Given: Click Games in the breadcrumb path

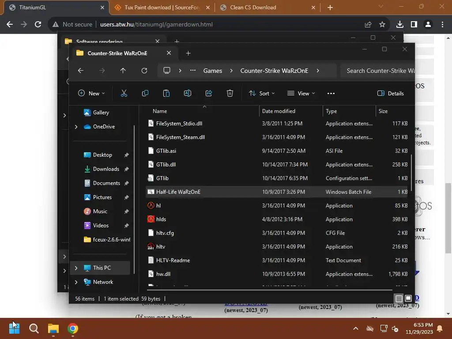Looking at the screenshot, I should [x=213, y=71].
